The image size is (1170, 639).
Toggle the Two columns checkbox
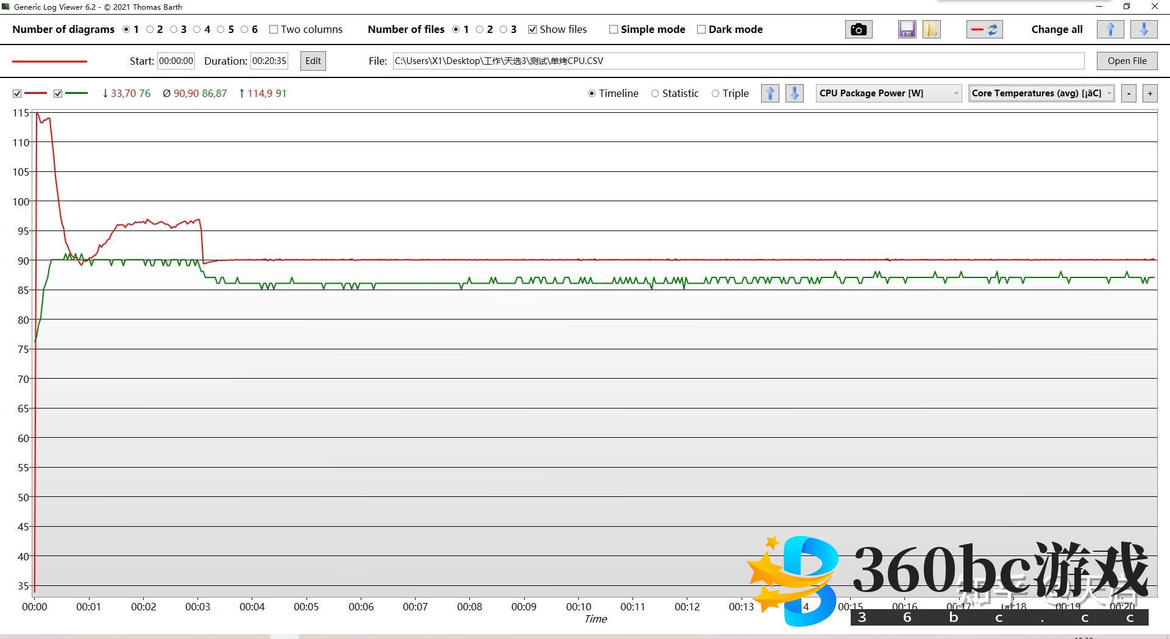[x=274, y=29]
